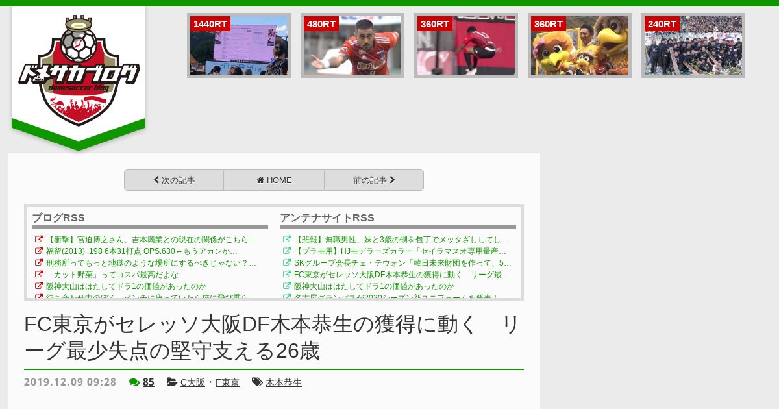Open the F東京 category link
The image size is (779, 409).
tap(227, 382)
